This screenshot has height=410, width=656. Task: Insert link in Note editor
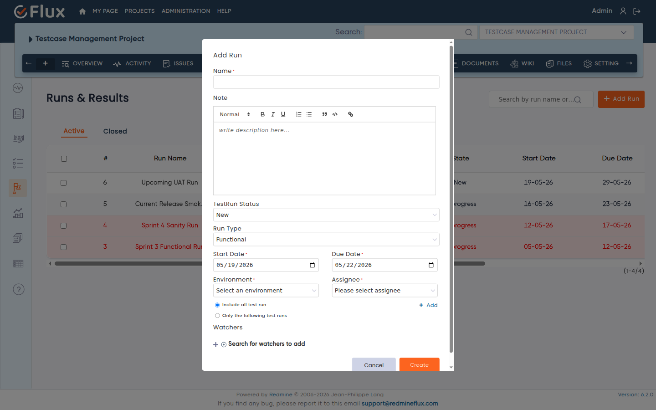[x=350, y=114]
